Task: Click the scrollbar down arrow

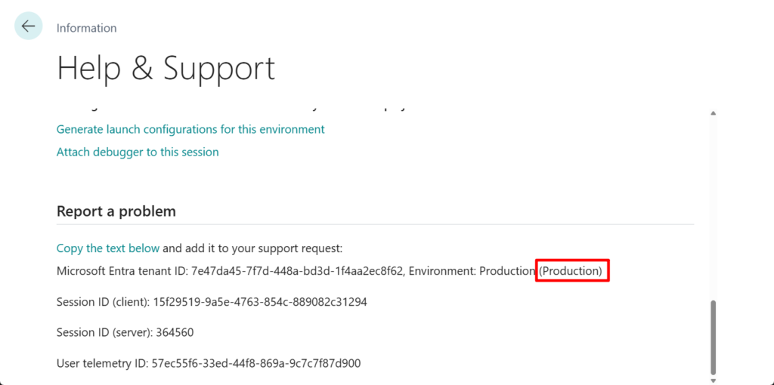Action: [x=712, y=371]
